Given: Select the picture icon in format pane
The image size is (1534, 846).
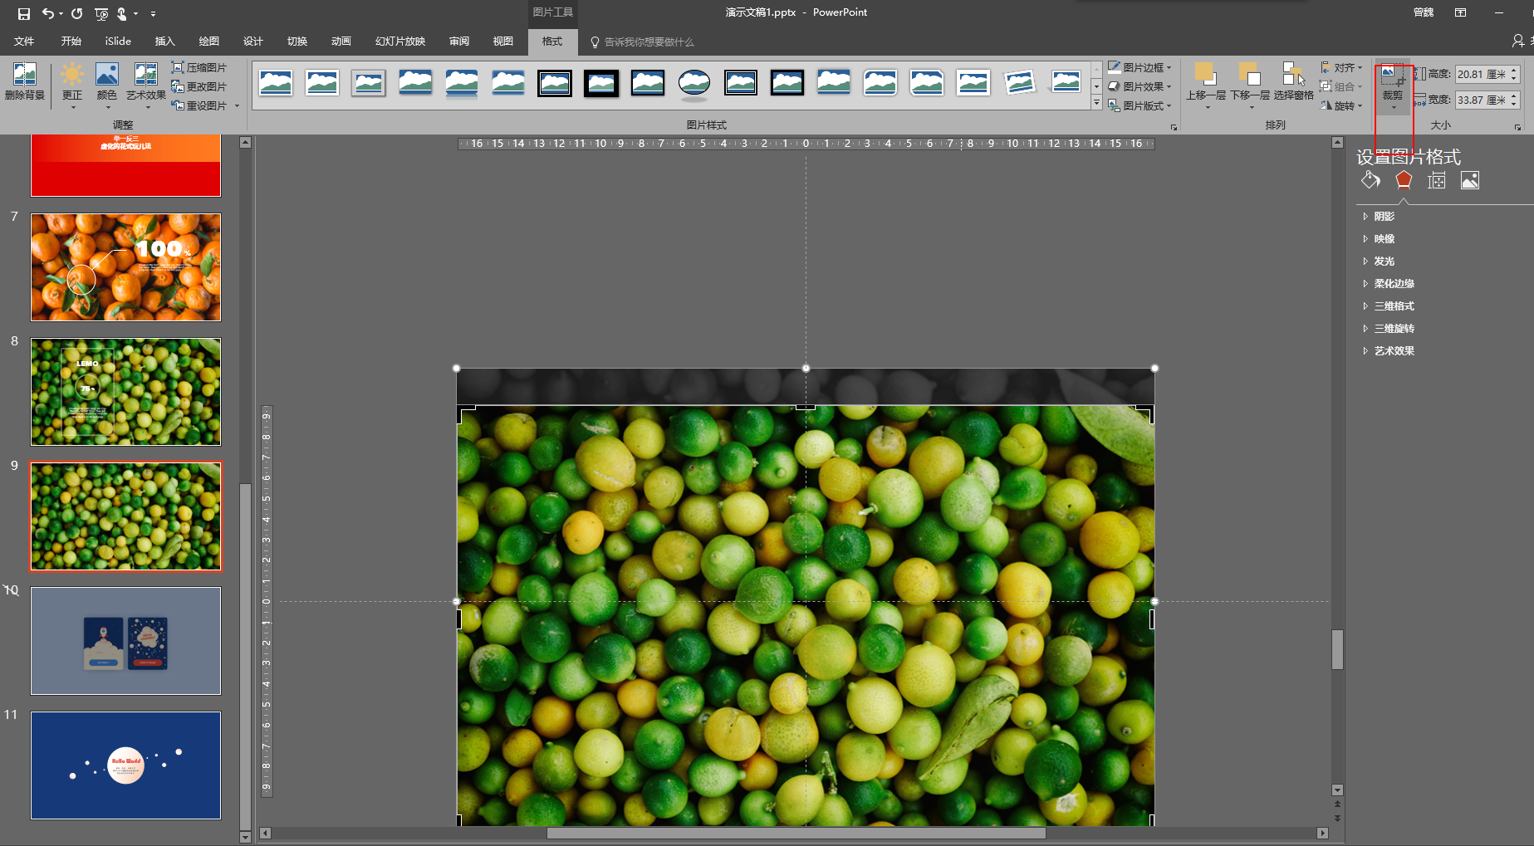Looking at the screenshot, I should [1470, 180].
